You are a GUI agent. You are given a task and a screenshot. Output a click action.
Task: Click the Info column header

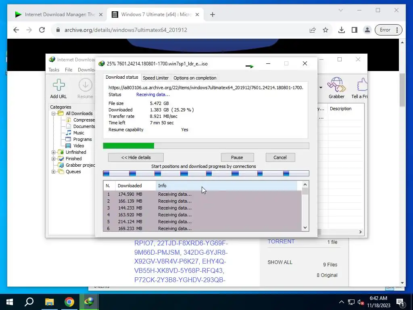pyautogui.click(x=227, y=186)
